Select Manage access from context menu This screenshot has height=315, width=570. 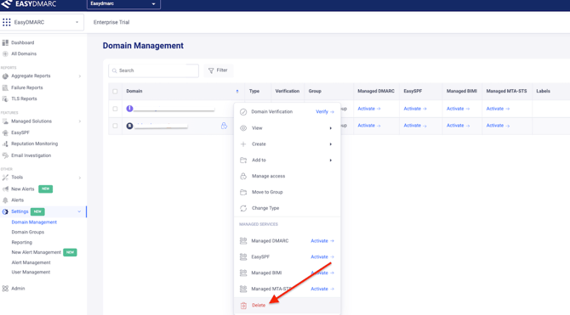click(x=288, y=176)
